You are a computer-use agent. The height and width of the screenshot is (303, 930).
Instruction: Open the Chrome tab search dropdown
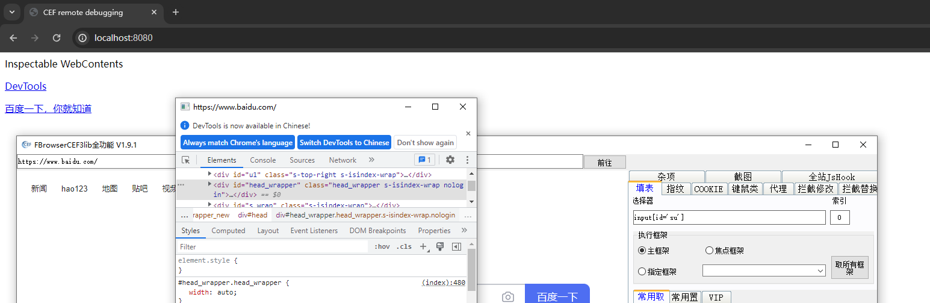[x=11, y=12]
